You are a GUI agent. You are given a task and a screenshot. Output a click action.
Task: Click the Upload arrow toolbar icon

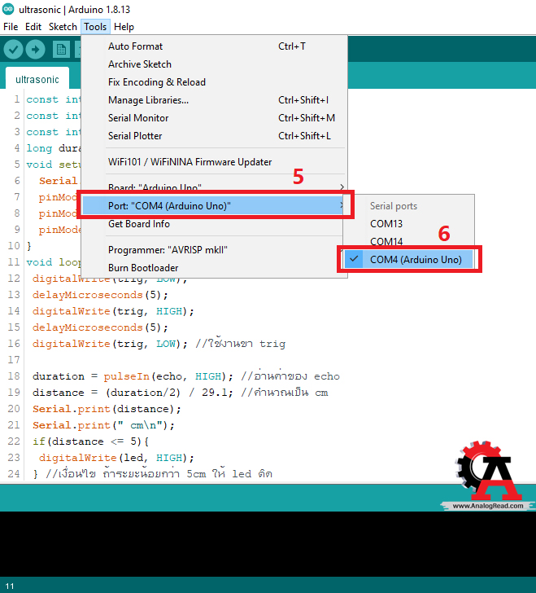[x=35, y=49]
